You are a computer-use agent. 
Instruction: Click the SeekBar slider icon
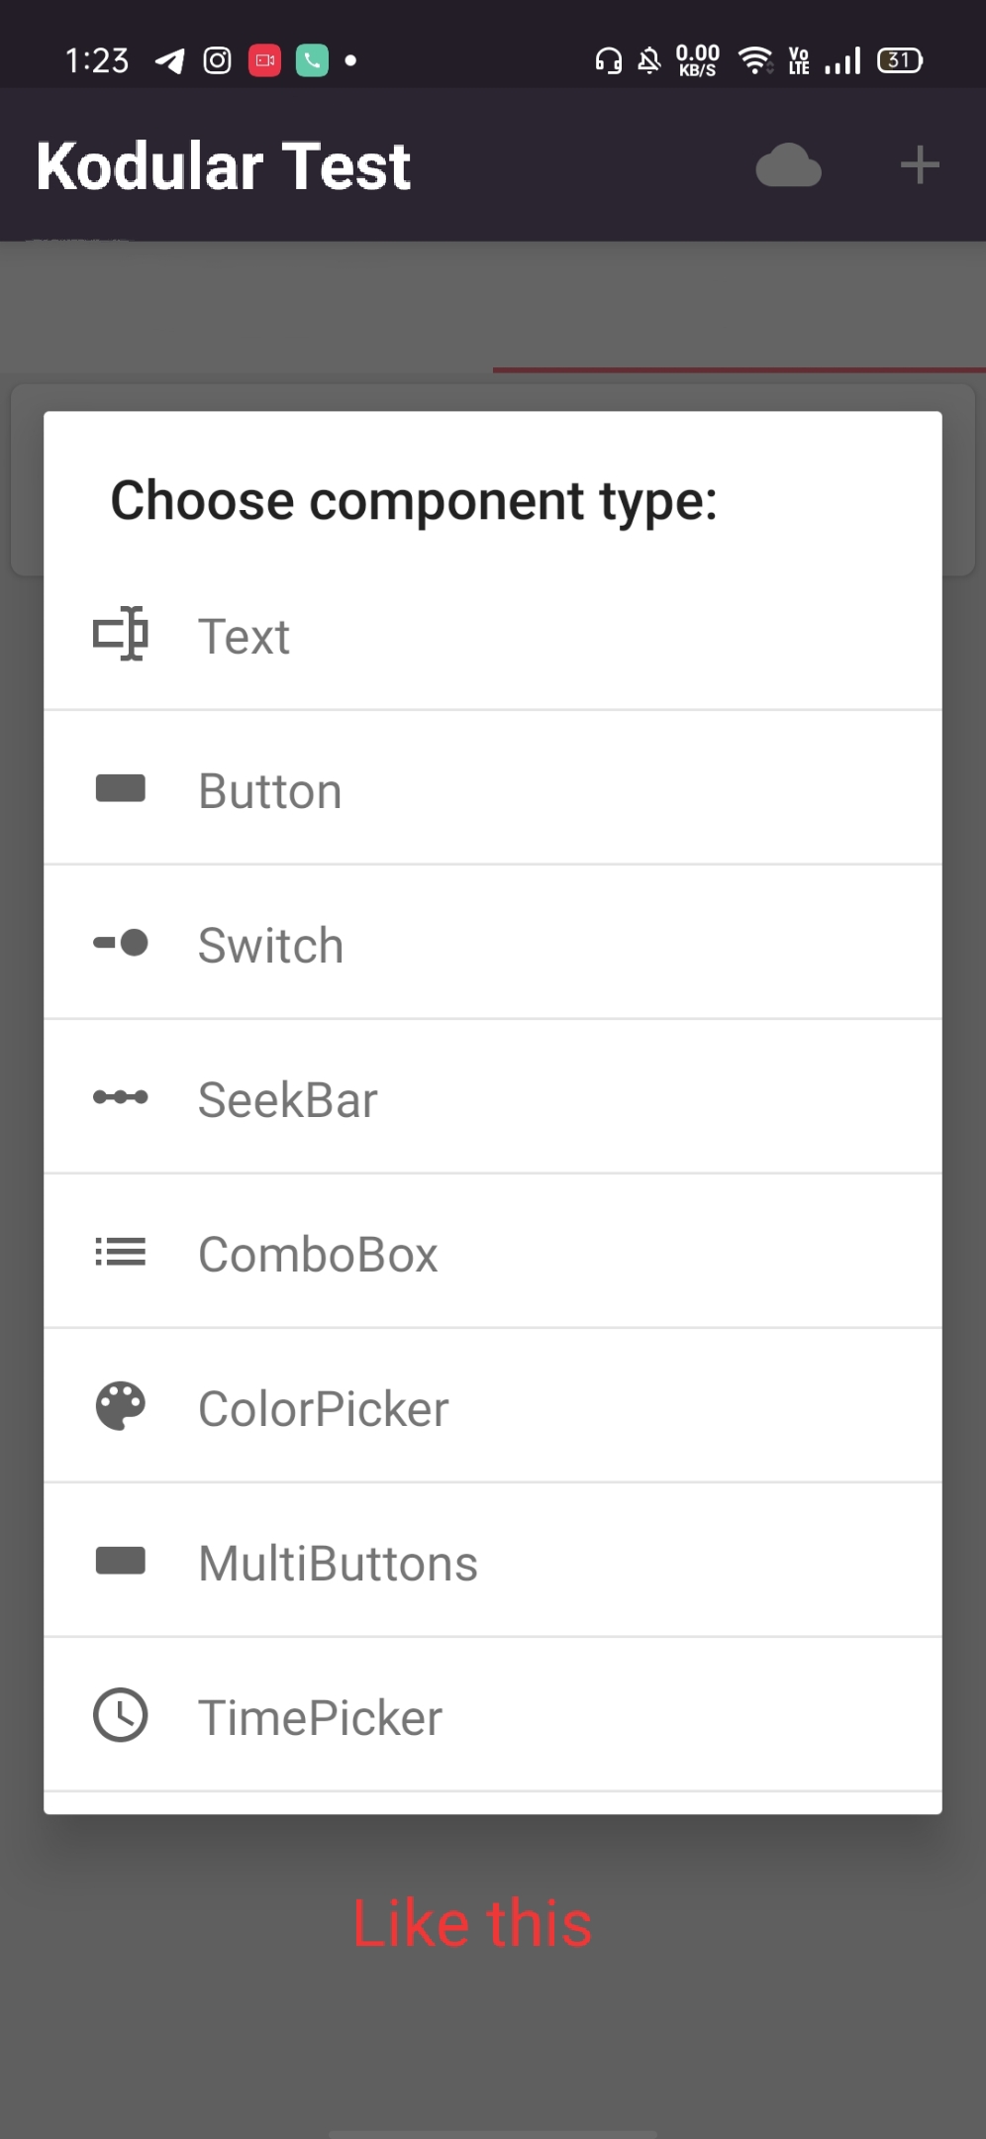(121, 1097)
